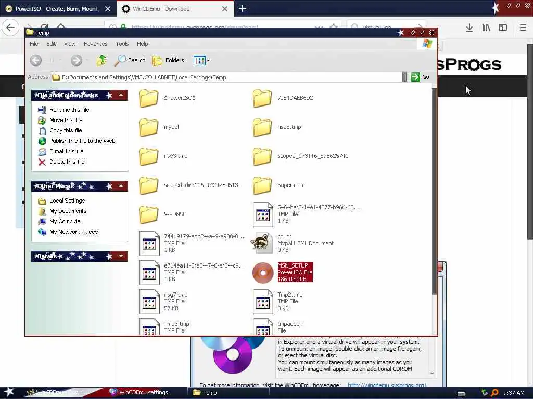Click the magnifier tray icon
The image size is (533, 399).
tap(495, 393)
